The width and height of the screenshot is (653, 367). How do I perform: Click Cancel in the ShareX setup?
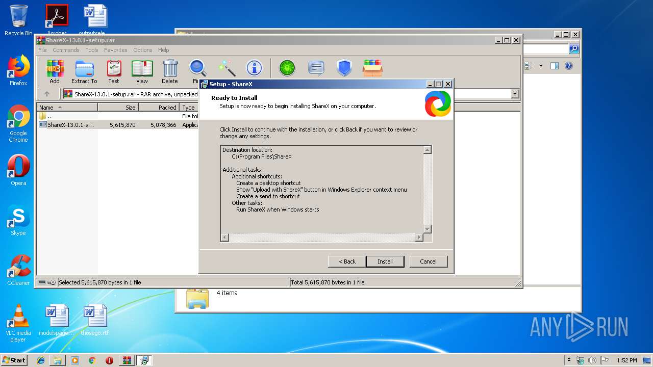(428, 261)
